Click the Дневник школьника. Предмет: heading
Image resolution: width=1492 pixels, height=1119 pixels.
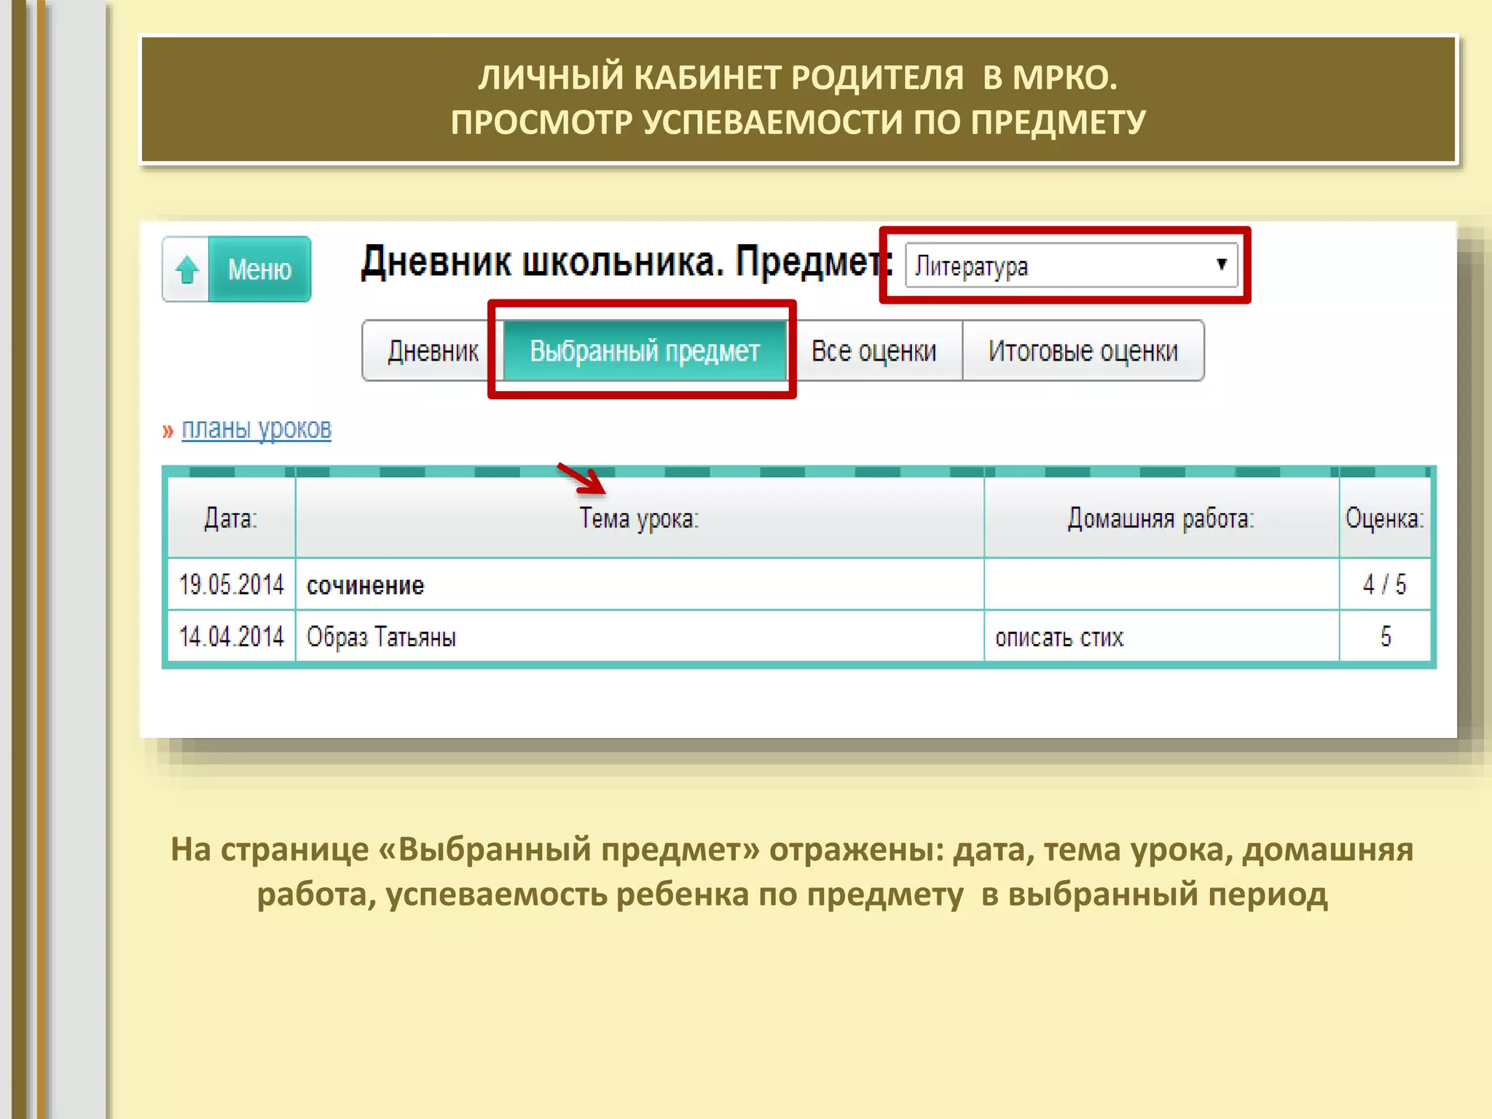pyautogui.click(x=627, y=262)
